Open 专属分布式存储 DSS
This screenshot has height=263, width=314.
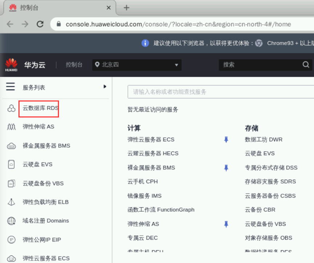point(271,168)
